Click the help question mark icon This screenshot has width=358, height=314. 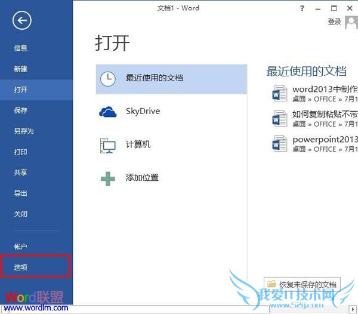pos(302,8)
